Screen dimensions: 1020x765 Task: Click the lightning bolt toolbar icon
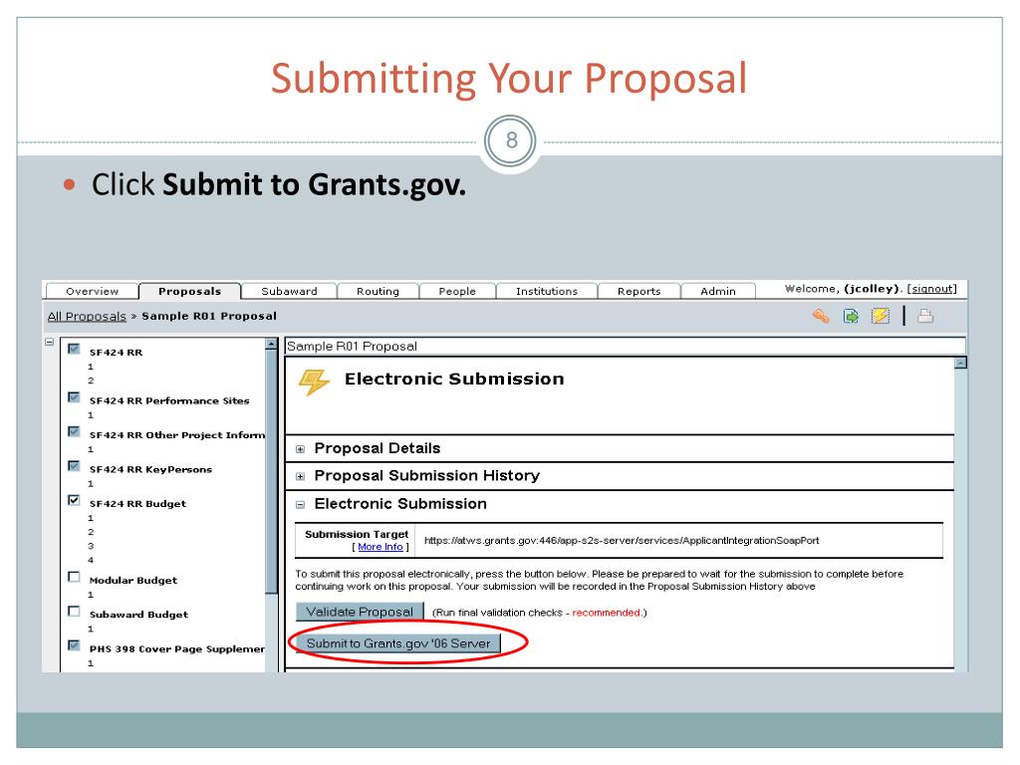(881, 316)
